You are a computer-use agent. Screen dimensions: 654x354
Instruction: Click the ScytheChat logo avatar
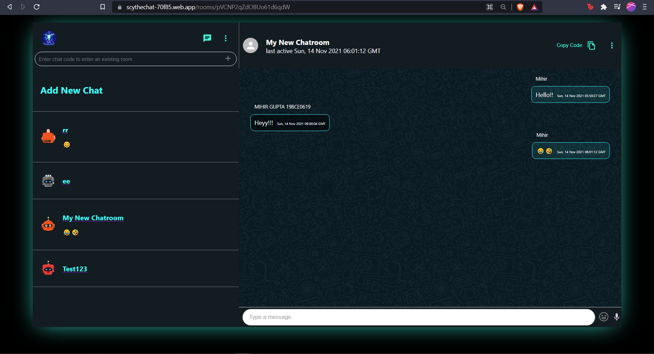pyautogui.click(x=49, y=38)
